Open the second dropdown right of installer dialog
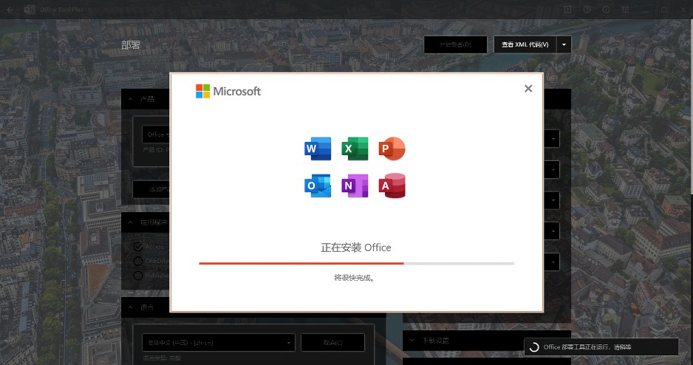 (553, 170)
